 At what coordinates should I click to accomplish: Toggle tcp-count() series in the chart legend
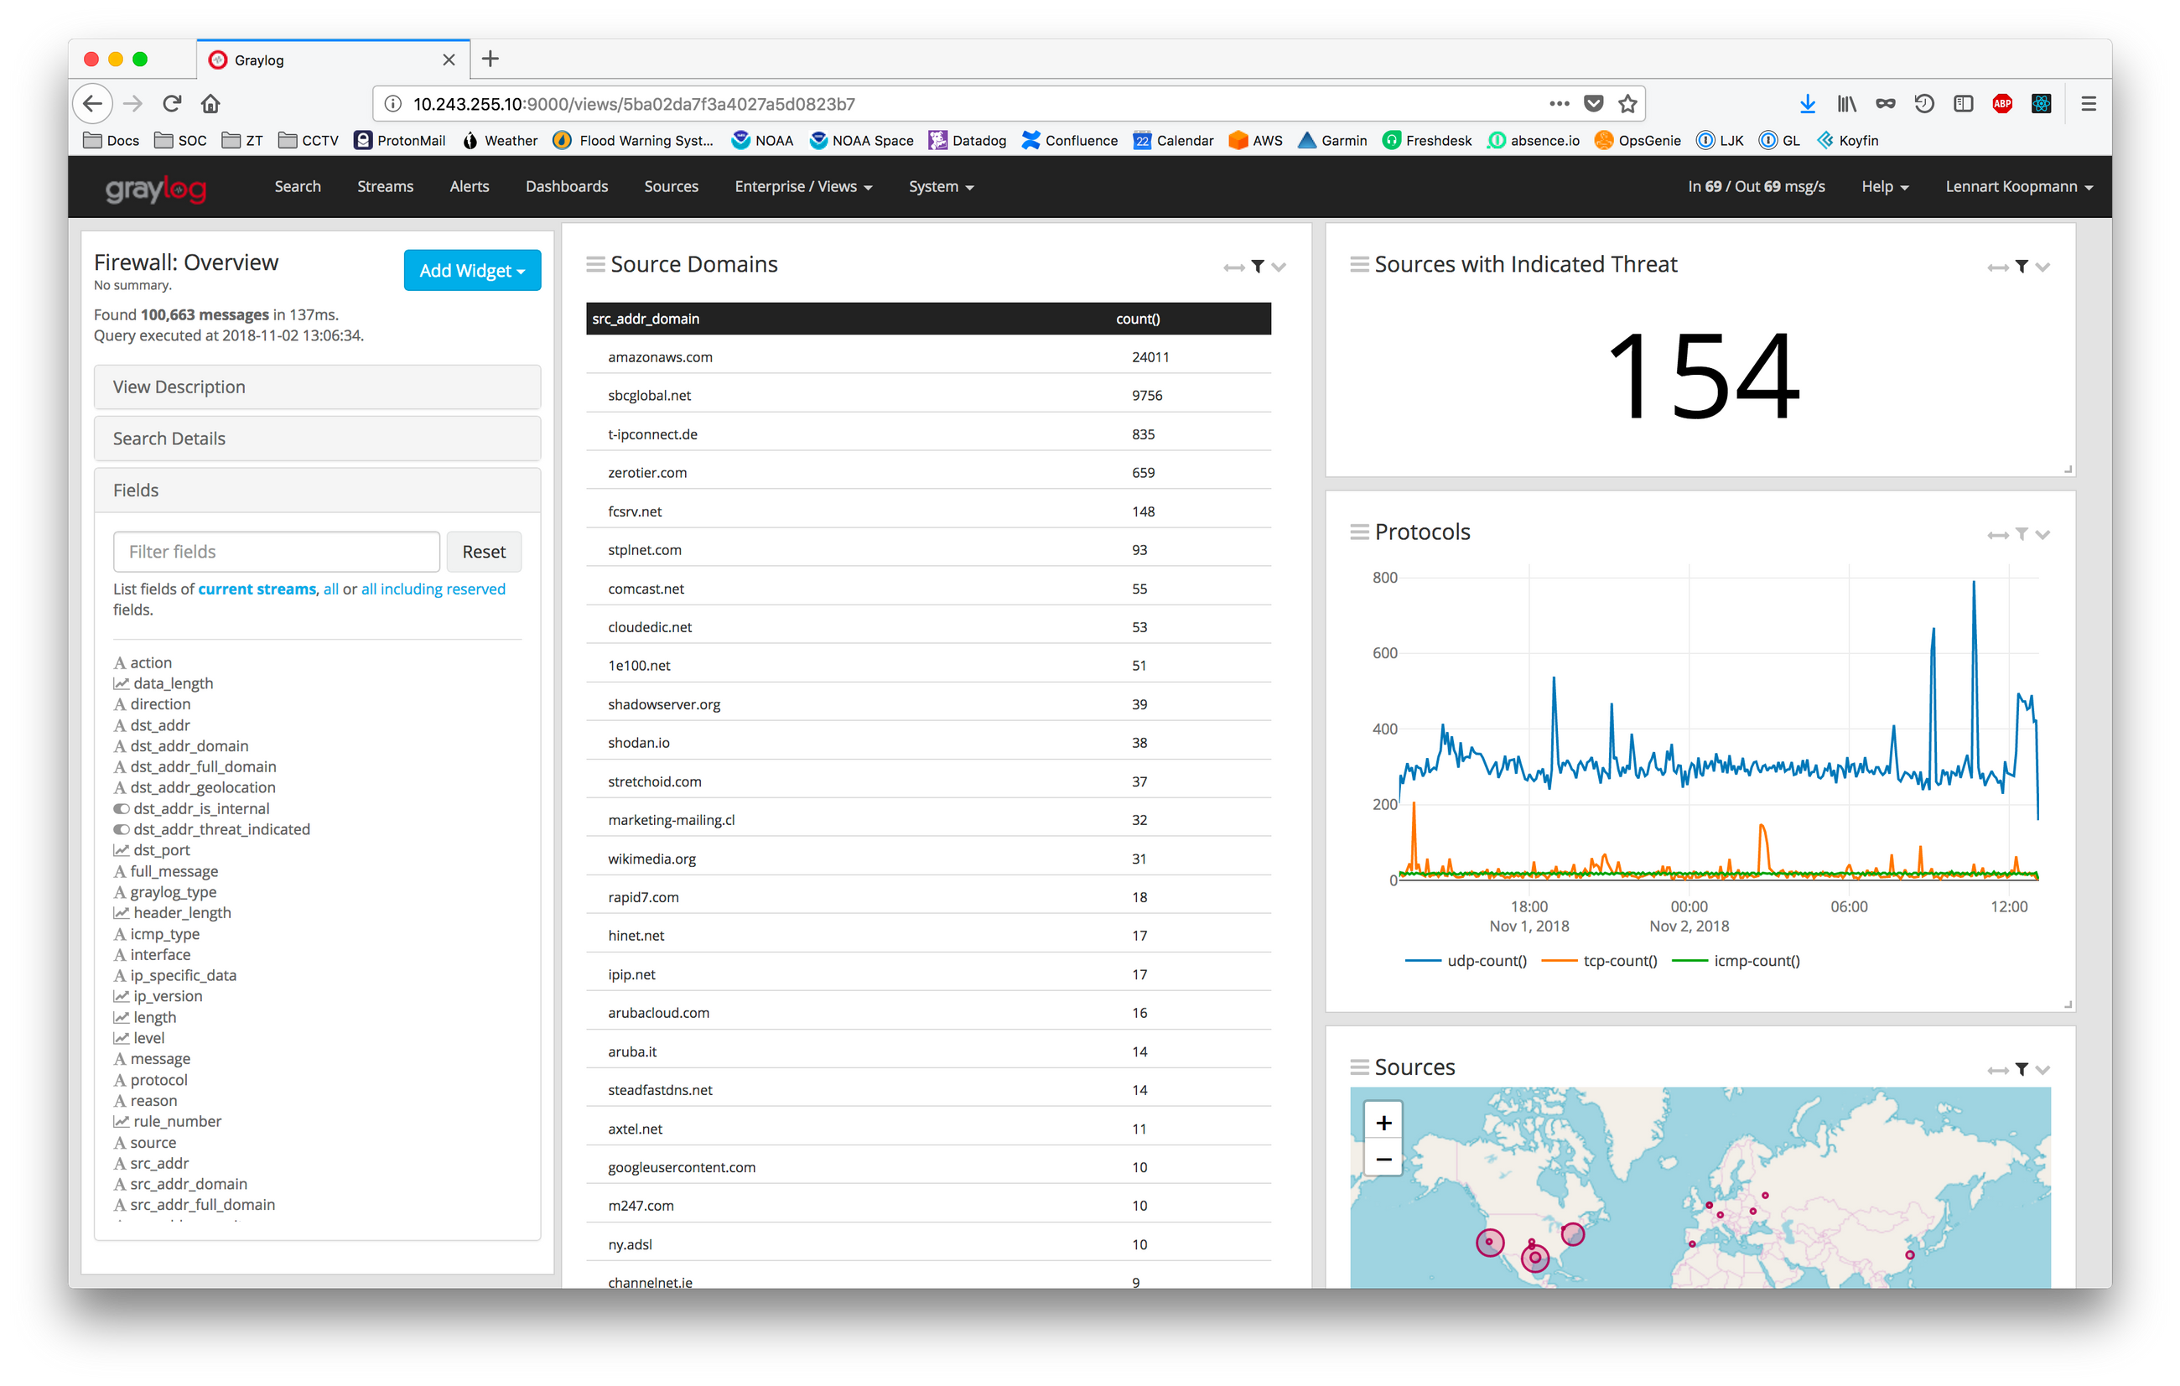click(1619, 961)
